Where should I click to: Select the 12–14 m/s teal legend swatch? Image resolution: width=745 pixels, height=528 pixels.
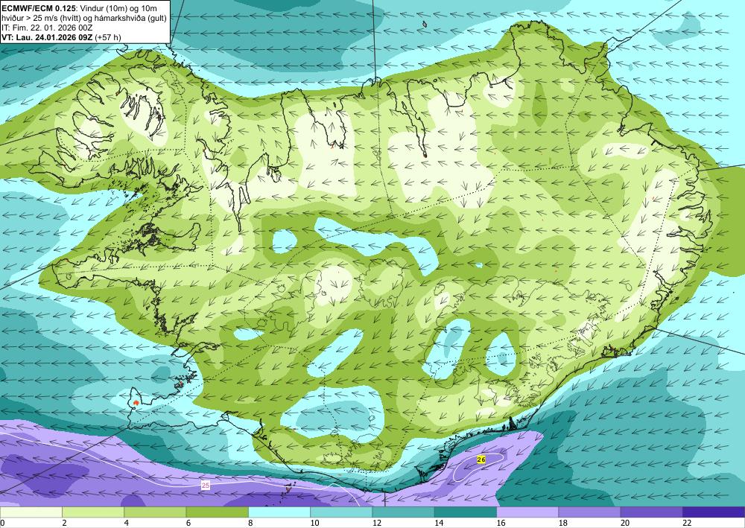[403, 512]
